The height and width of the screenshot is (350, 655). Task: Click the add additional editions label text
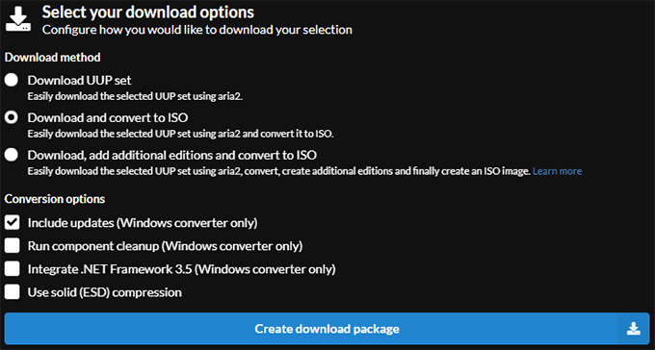click(172, 155)
